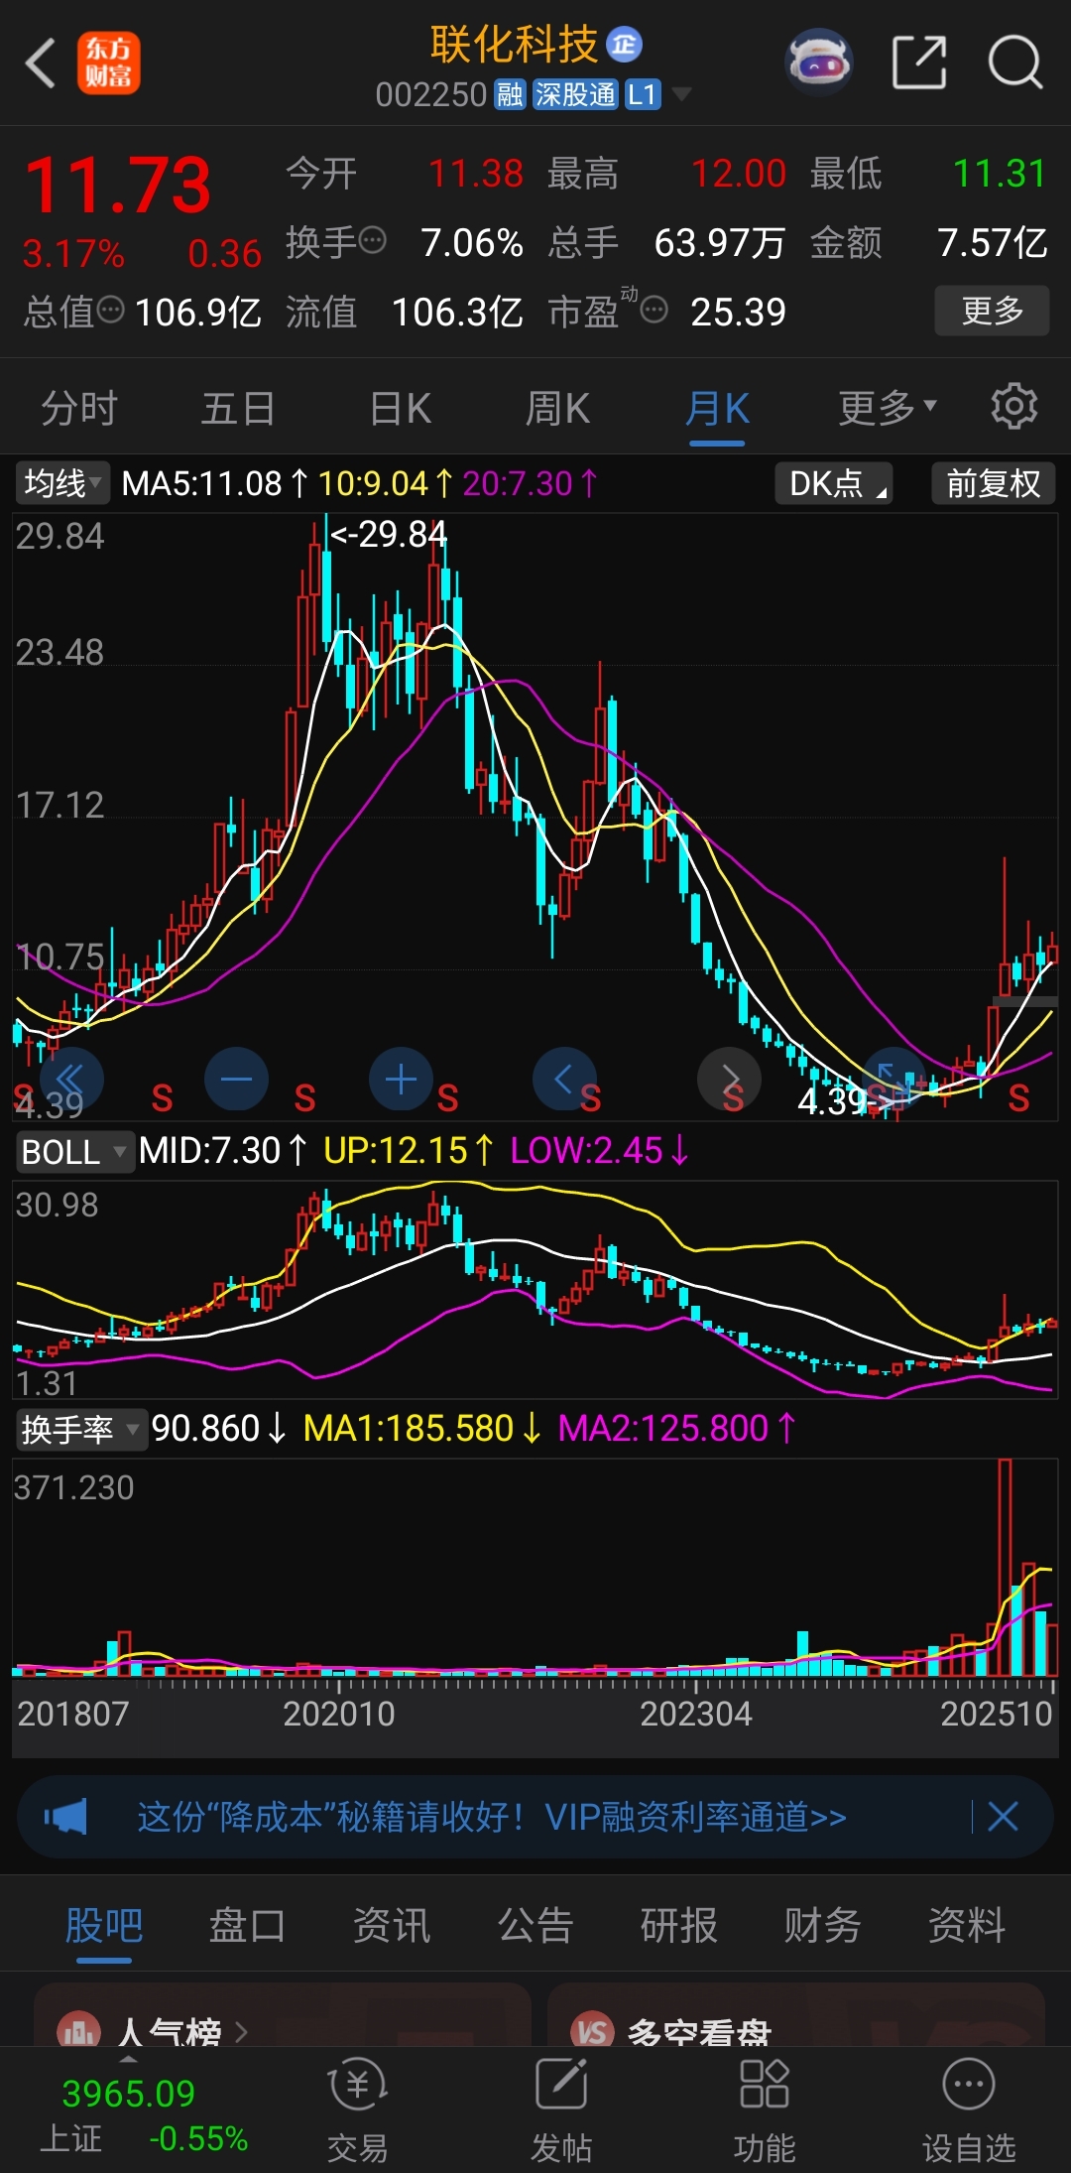
Task: Open the 多空看盘 card
Action: (796, 2014)
